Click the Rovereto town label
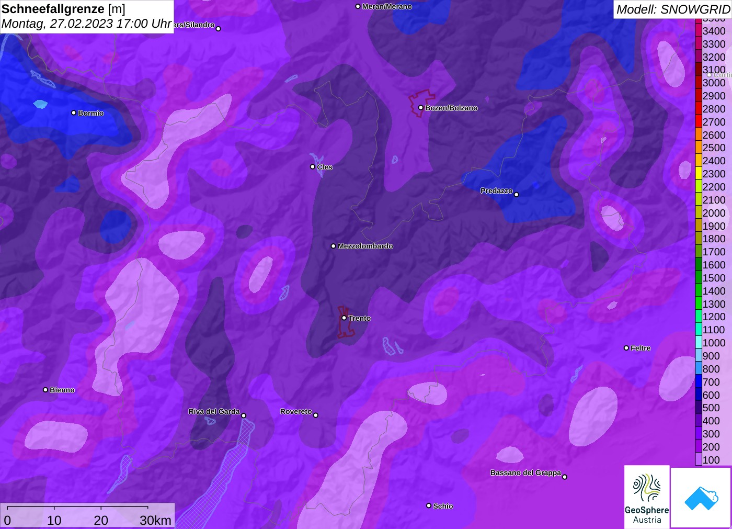This screenshot has width=732, height=529. (296, 411)
